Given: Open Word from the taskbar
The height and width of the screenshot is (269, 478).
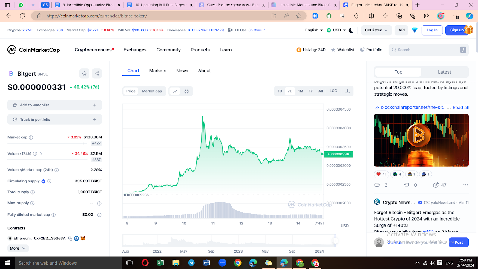Looking at the screenshot, I should tap(207, 263).
